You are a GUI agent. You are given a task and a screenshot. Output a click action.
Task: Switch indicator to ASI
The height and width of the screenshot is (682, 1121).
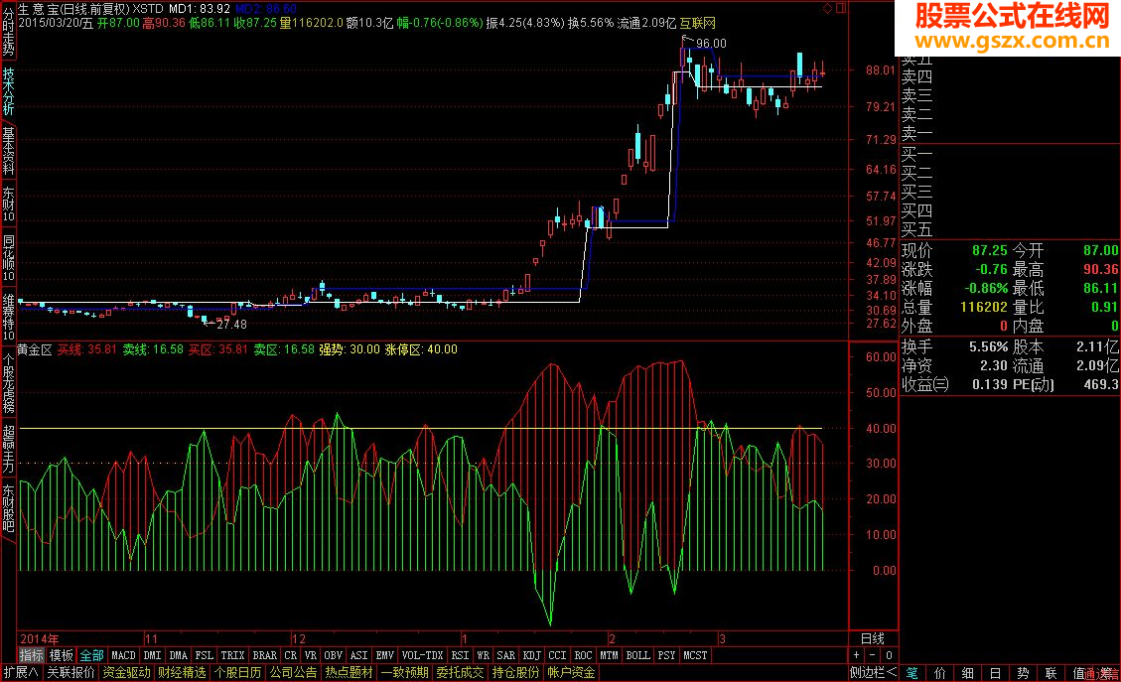tap(358, 655)
